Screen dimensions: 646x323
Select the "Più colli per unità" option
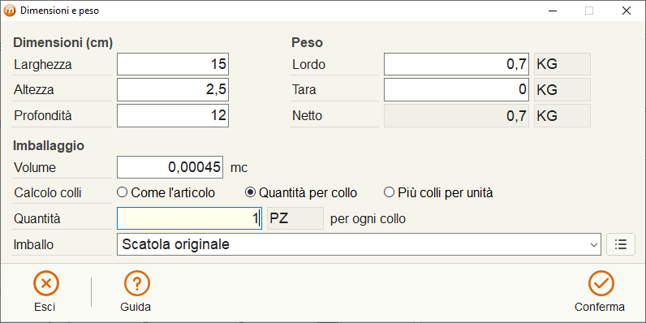coord(438,192)
